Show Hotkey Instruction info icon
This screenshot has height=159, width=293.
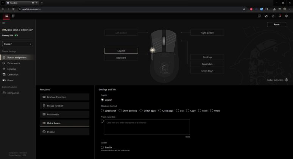pos(286,80)
